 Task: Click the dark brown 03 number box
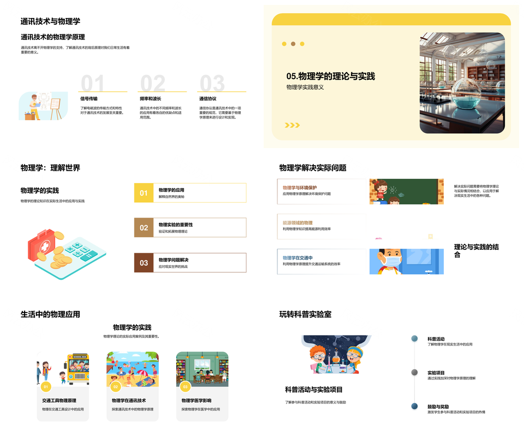144,263
